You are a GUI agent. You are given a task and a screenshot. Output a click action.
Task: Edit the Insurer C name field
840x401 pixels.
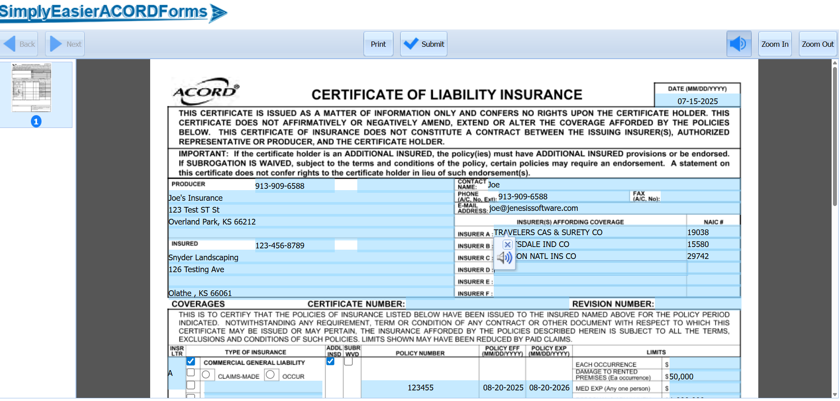click(x=590, y=256)
